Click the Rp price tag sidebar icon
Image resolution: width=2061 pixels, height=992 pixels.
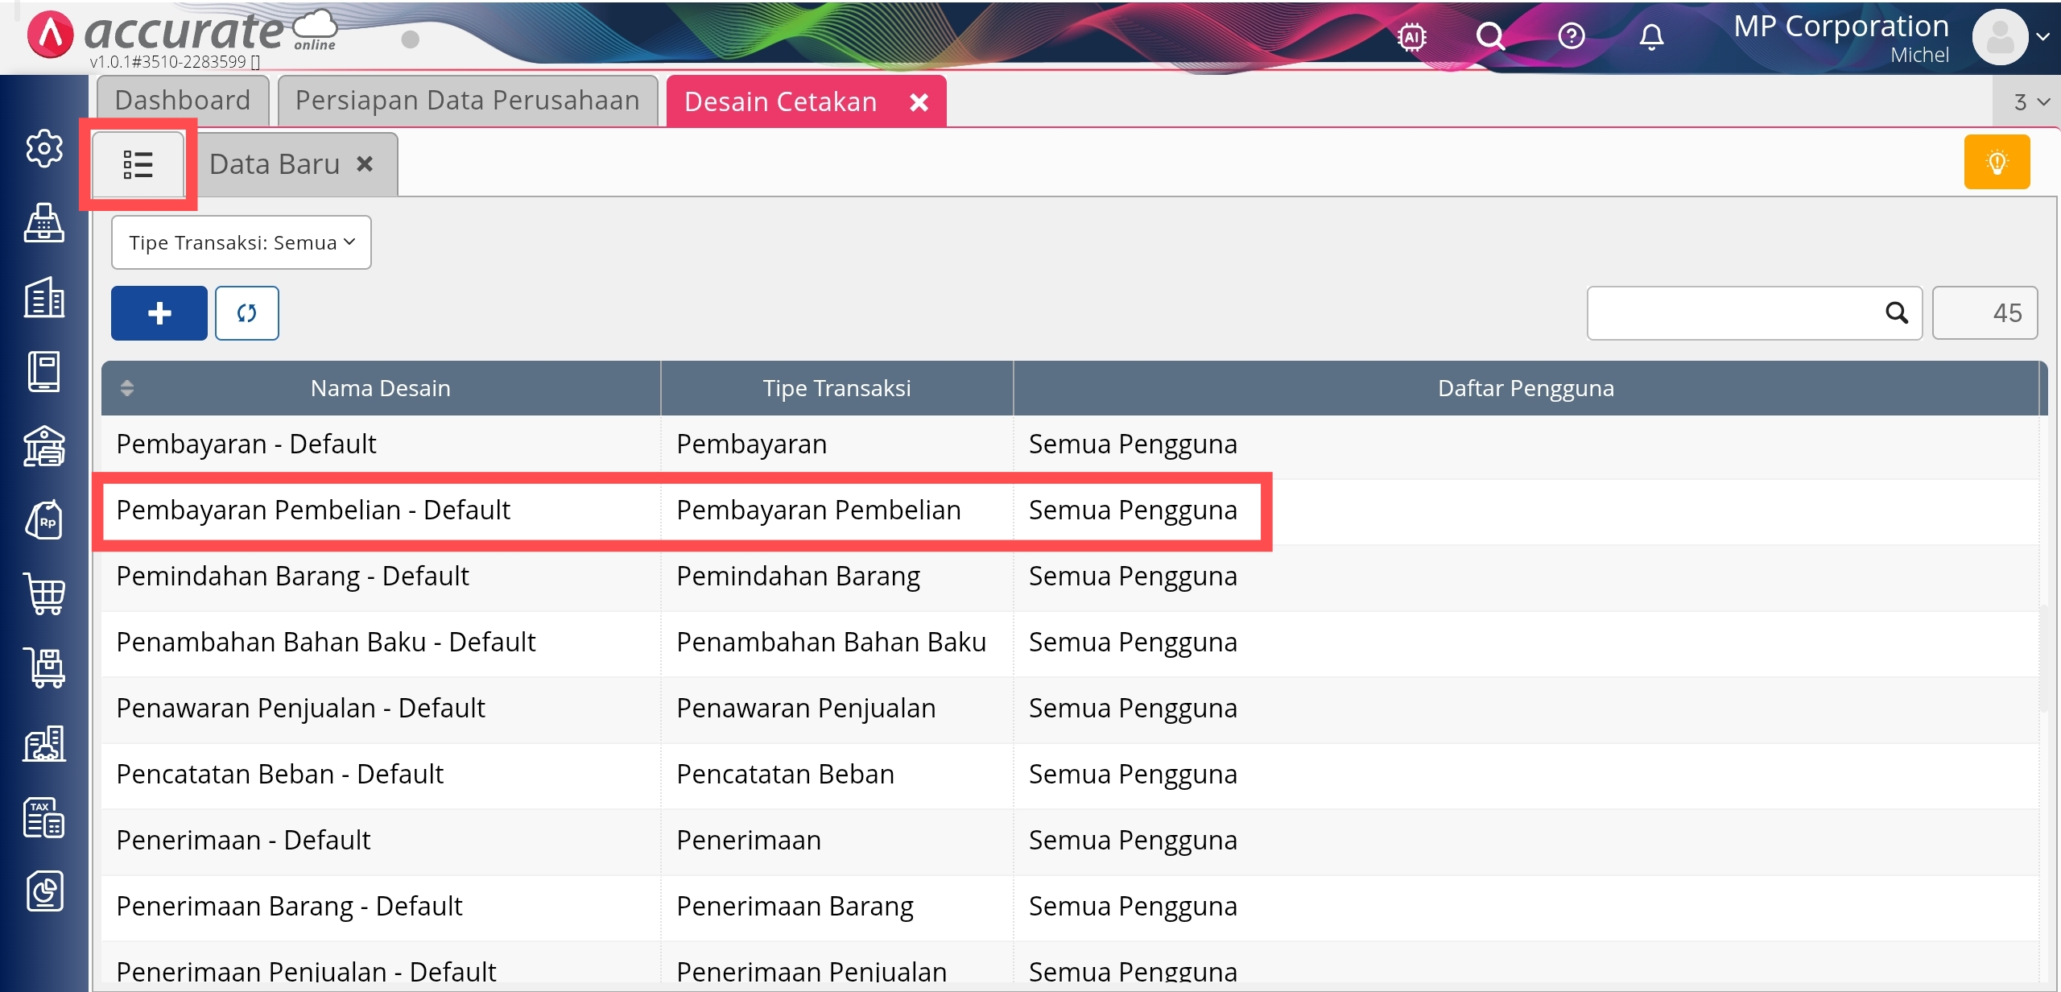(44, 520)
